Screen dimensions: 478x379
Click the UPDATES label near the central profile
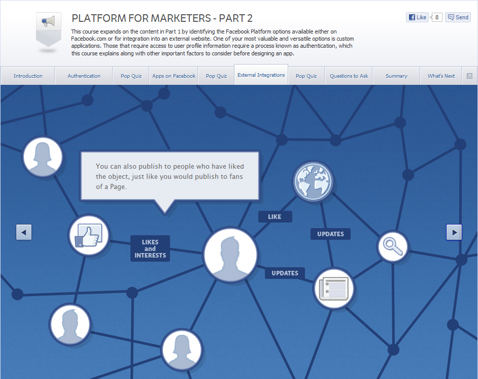coord(285,273)
